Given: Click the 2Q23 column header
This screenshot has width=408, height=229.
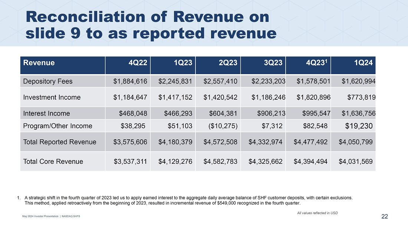Looking at the screenshot, I should [228, 63].
